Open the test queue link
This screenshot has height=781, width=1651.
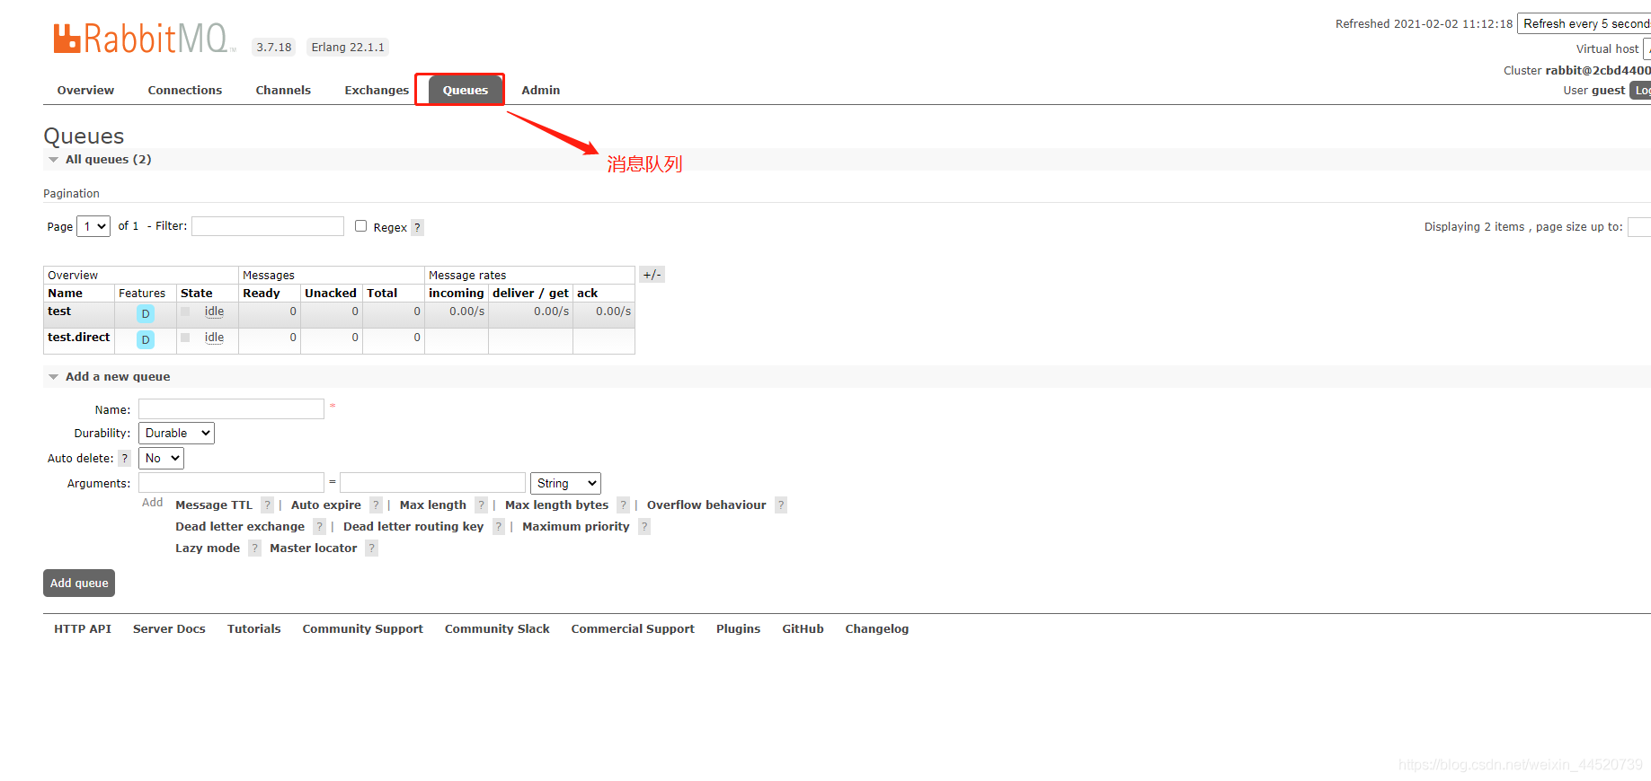[59, 312]
